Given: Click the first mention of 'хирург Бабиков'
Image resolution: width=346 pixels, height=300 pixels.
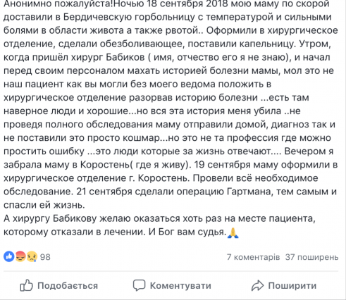Looking at the screenshot, I should (108, 57).
